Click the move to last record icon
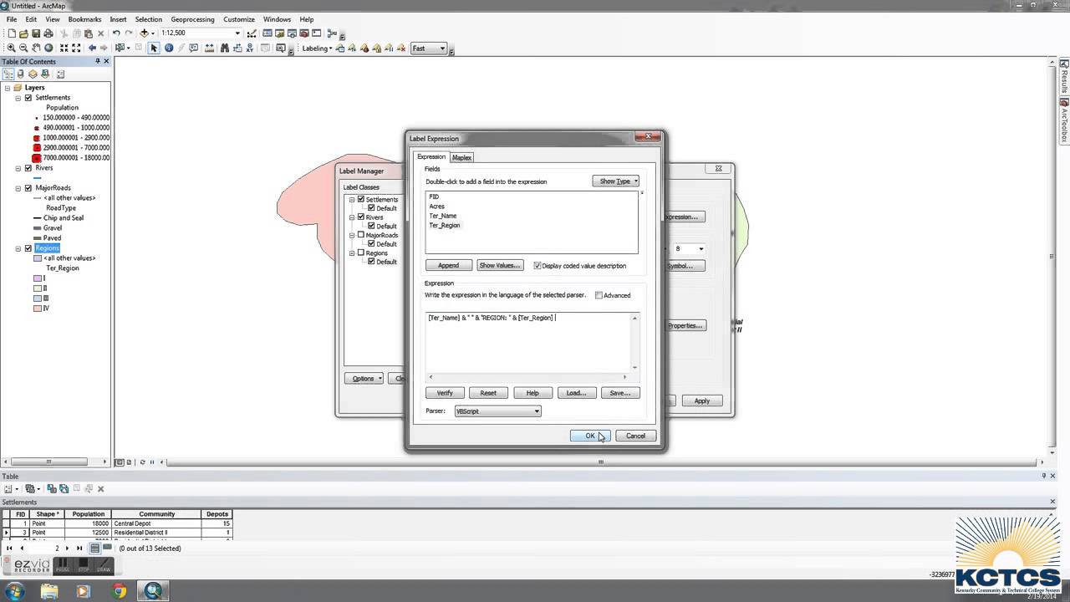This screenshot has height=602, width=1070. (x=79, y=548)
